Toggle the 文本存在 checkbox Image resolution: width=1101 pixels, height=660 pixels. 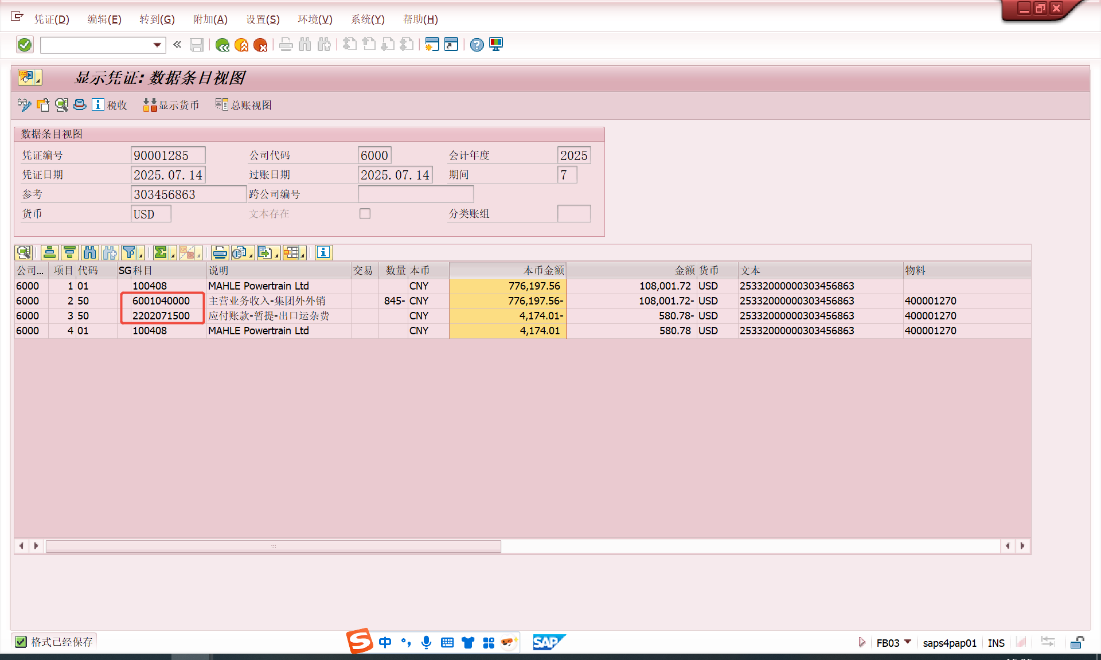pos(365,214)
